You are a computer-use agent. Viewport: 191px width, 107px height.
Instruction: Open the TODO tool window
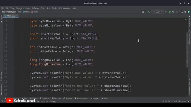pos(33,98)
